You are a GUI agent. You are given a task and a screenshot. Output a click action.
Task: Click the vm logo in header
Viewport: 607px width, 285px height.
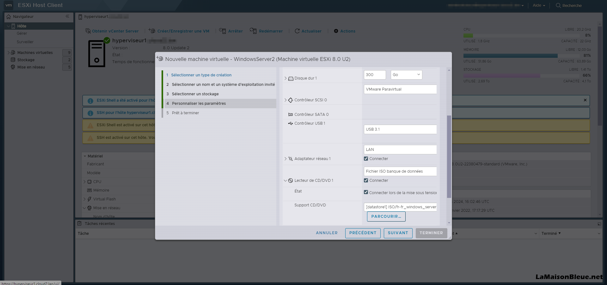9,5
